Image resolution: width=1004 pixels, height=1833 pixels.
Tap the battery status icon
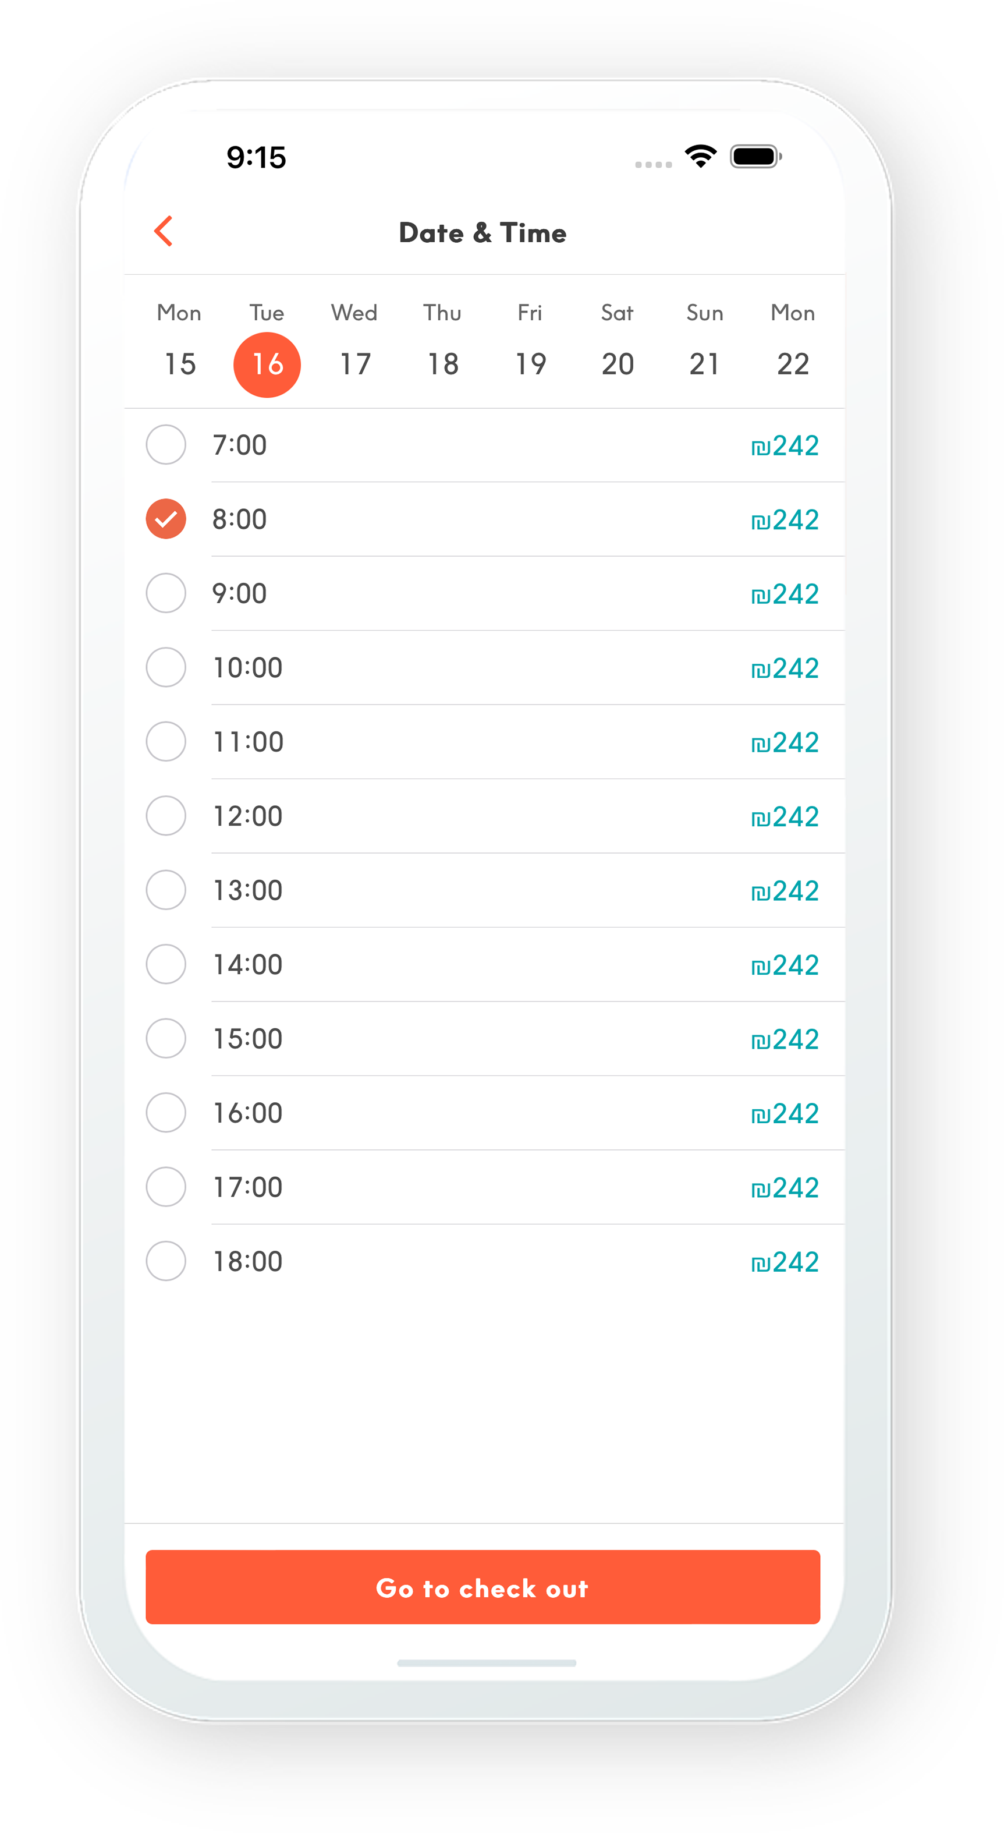(x=756, y=156)
